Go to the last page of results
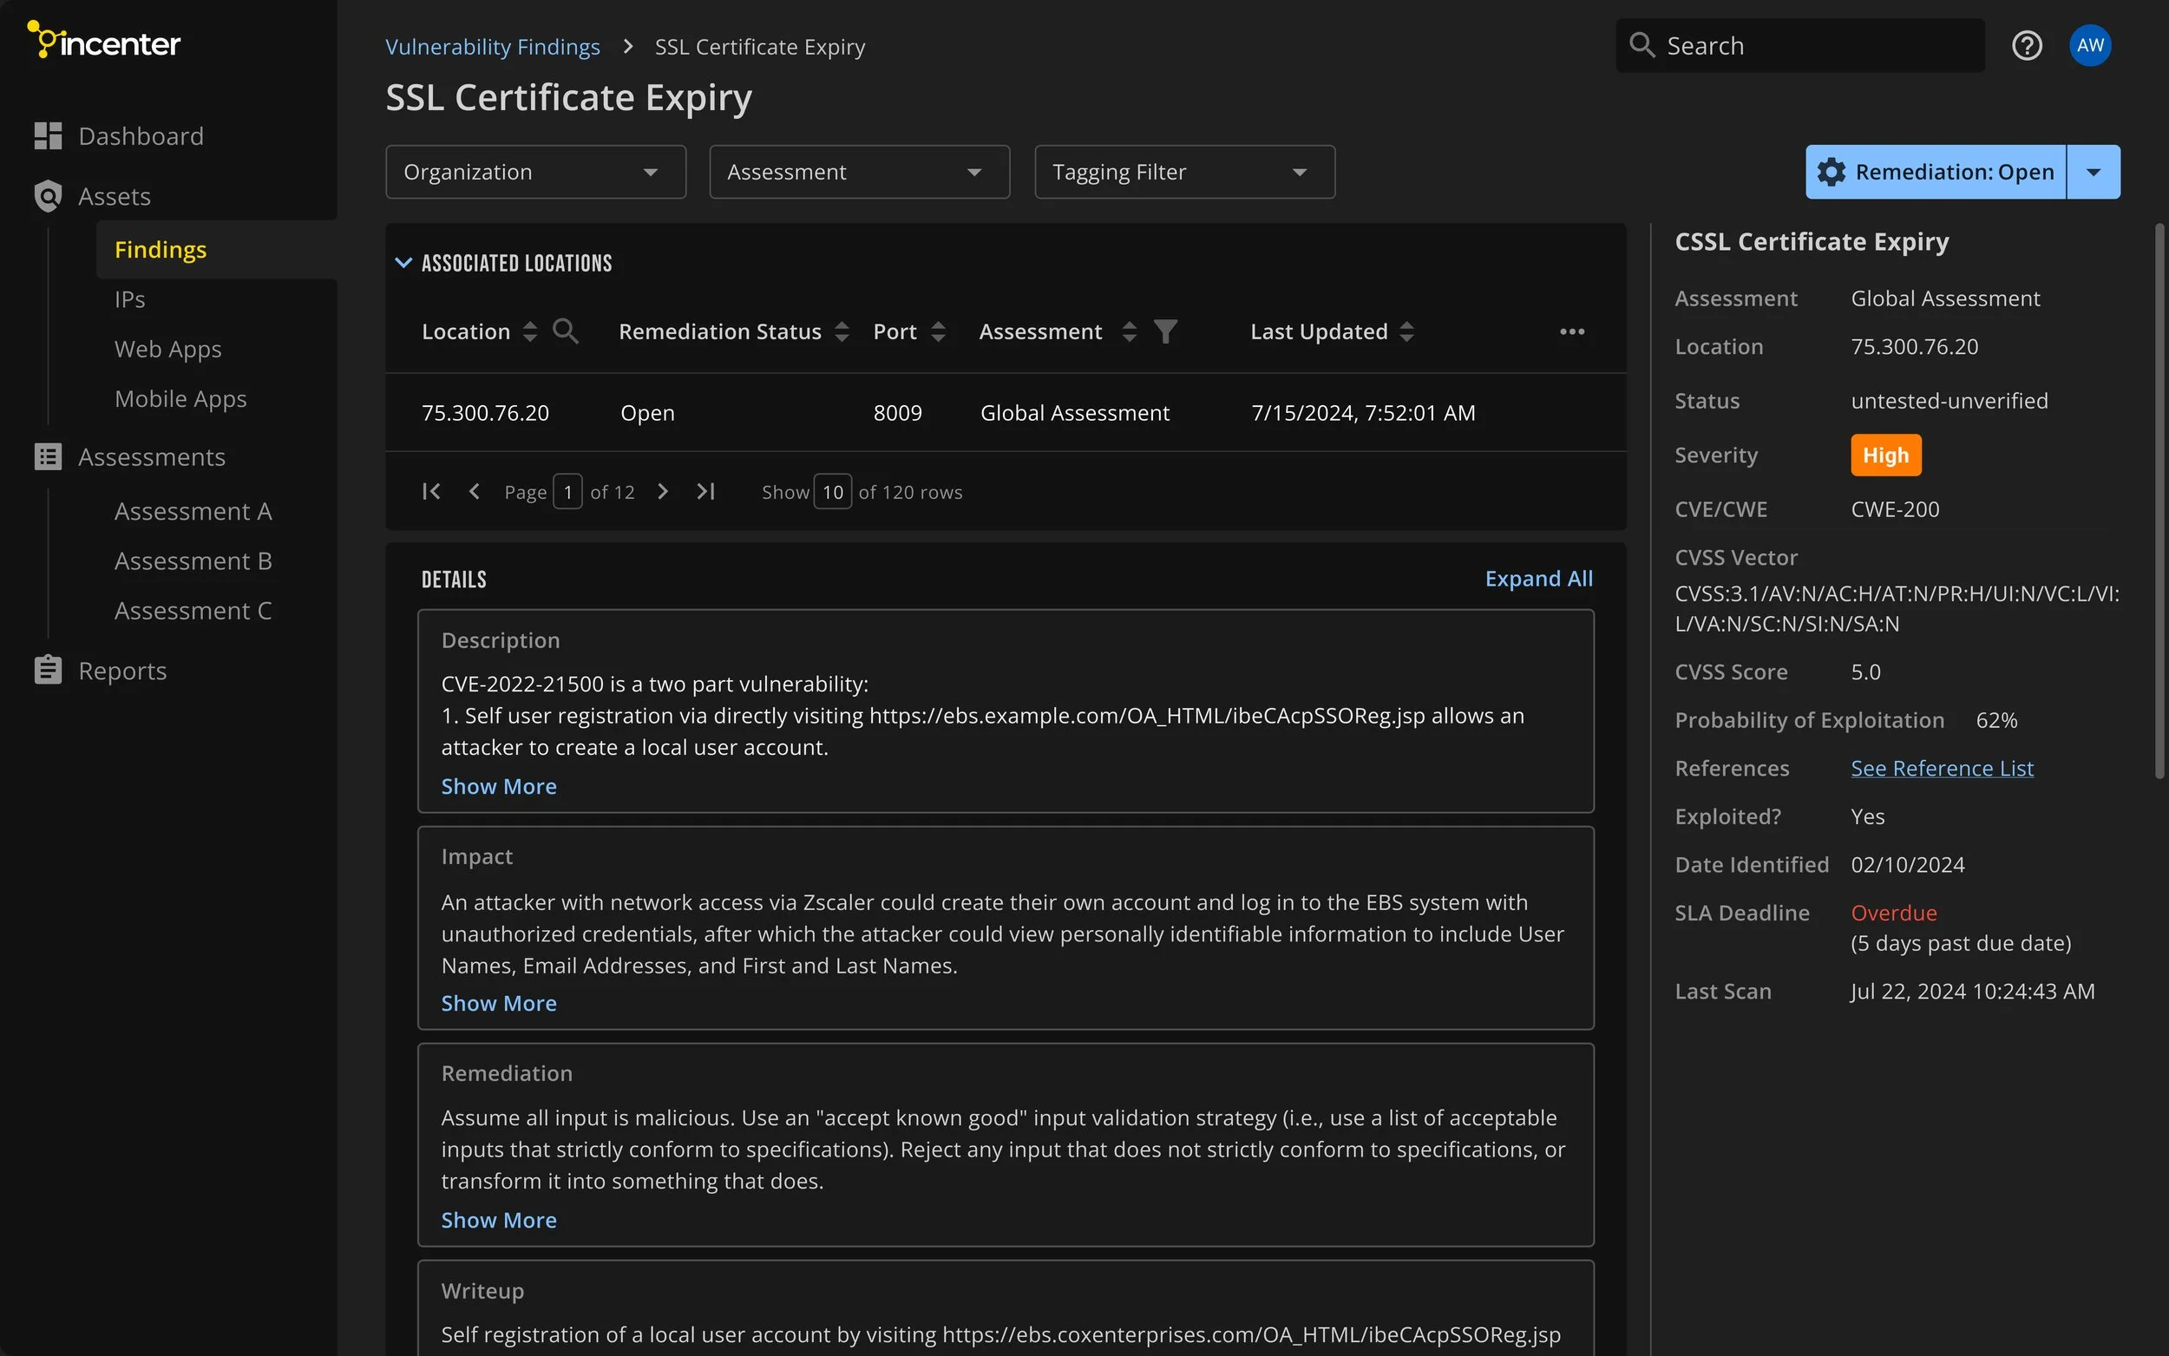The height and width of the screenshot is (1356, 2169). 705,491
